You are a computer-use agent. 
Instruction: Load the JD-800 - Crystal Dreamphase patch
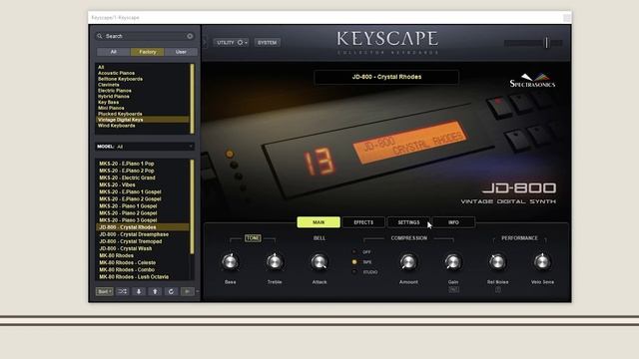tap(143, 234)
